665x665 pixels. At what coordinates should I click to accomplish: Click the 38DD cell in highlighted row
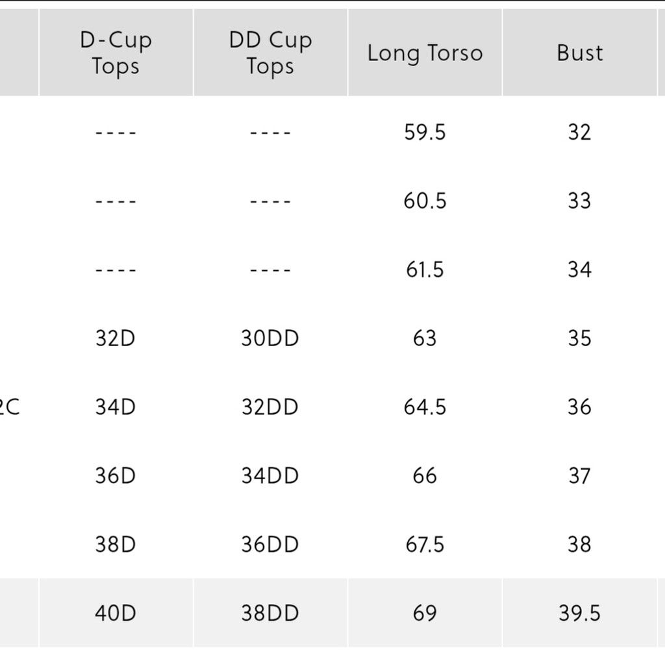pos(270,613)
